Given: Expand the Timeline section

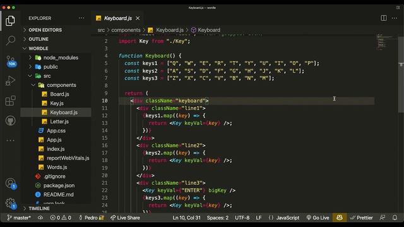Looking at the screenshot, I should (x=56, y=209).
